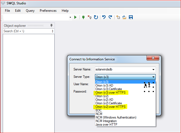181x133 pixels.
Task: Open the File menu
Action: click(7, 11)
